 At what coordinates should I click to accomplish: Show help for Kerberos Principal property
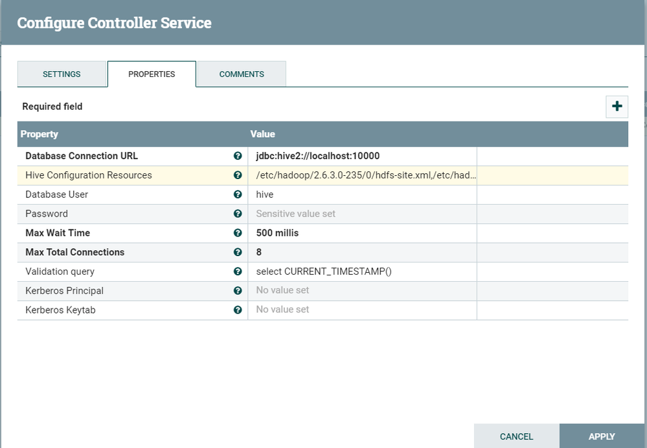[x=238, y=291]
